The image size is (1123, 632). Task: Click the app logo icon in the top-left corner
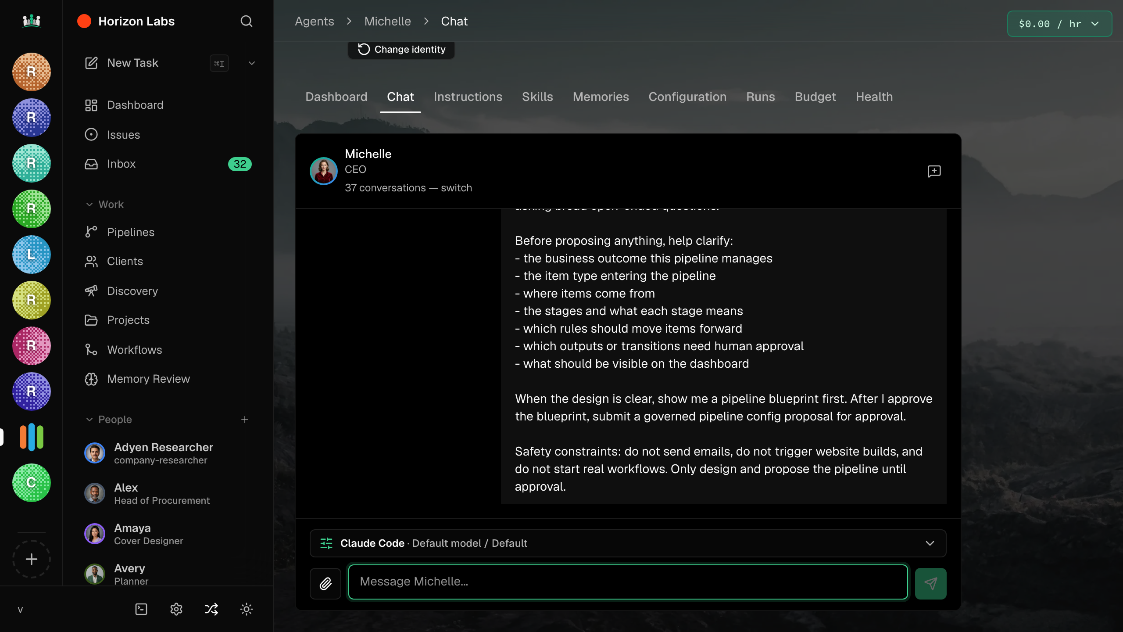pyautogui.click(x=32, y=21)
